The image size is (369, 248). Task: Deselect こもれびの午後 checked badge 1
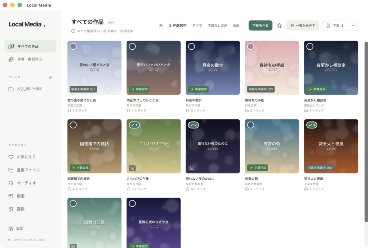coord(134,125)
